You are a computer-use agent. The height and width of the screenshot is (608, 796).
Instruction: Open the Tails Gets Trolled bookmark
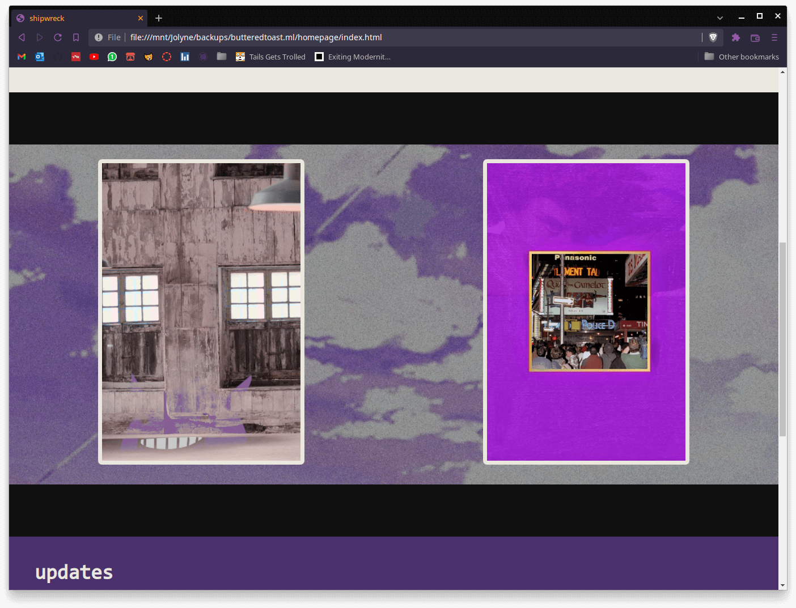click(x=271, y=57)
